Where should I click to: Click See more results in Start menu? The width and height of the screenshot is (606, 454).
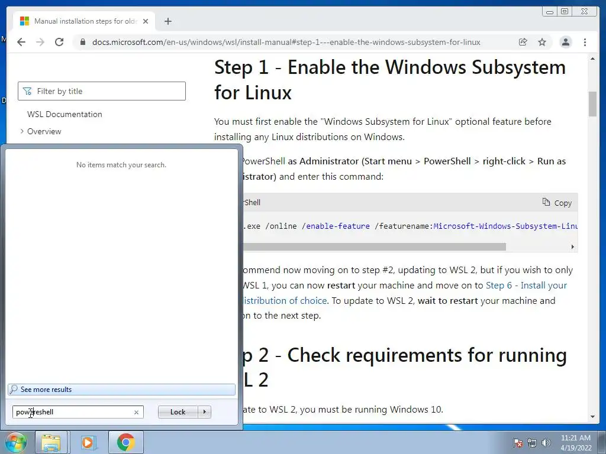tap(121, 389)
